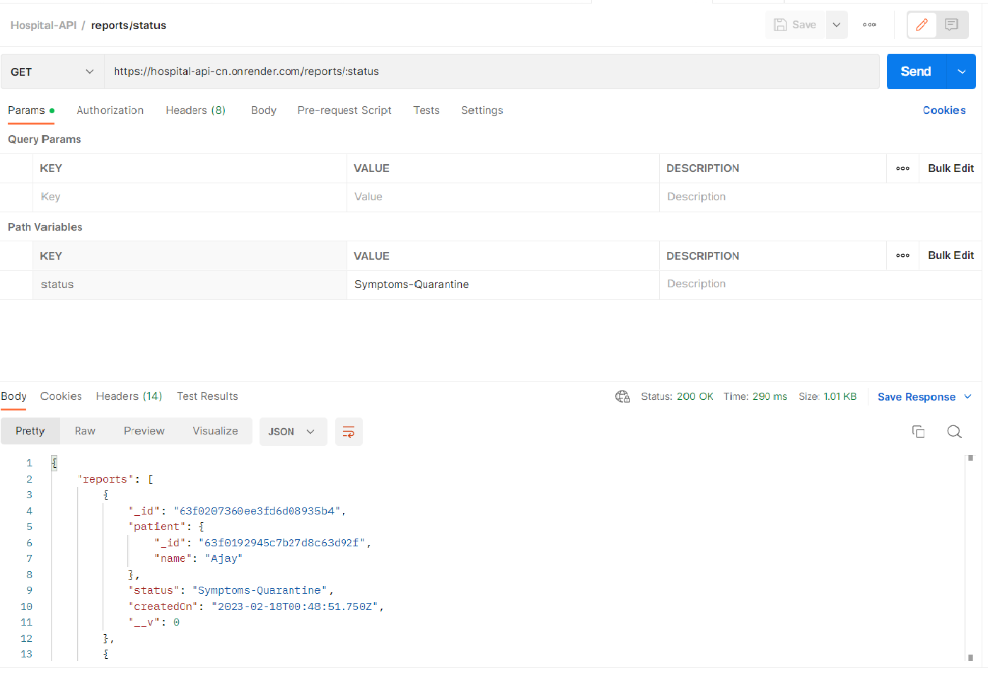Toggle word wrap in response body
988x673 pixels.
click(349, 432)
